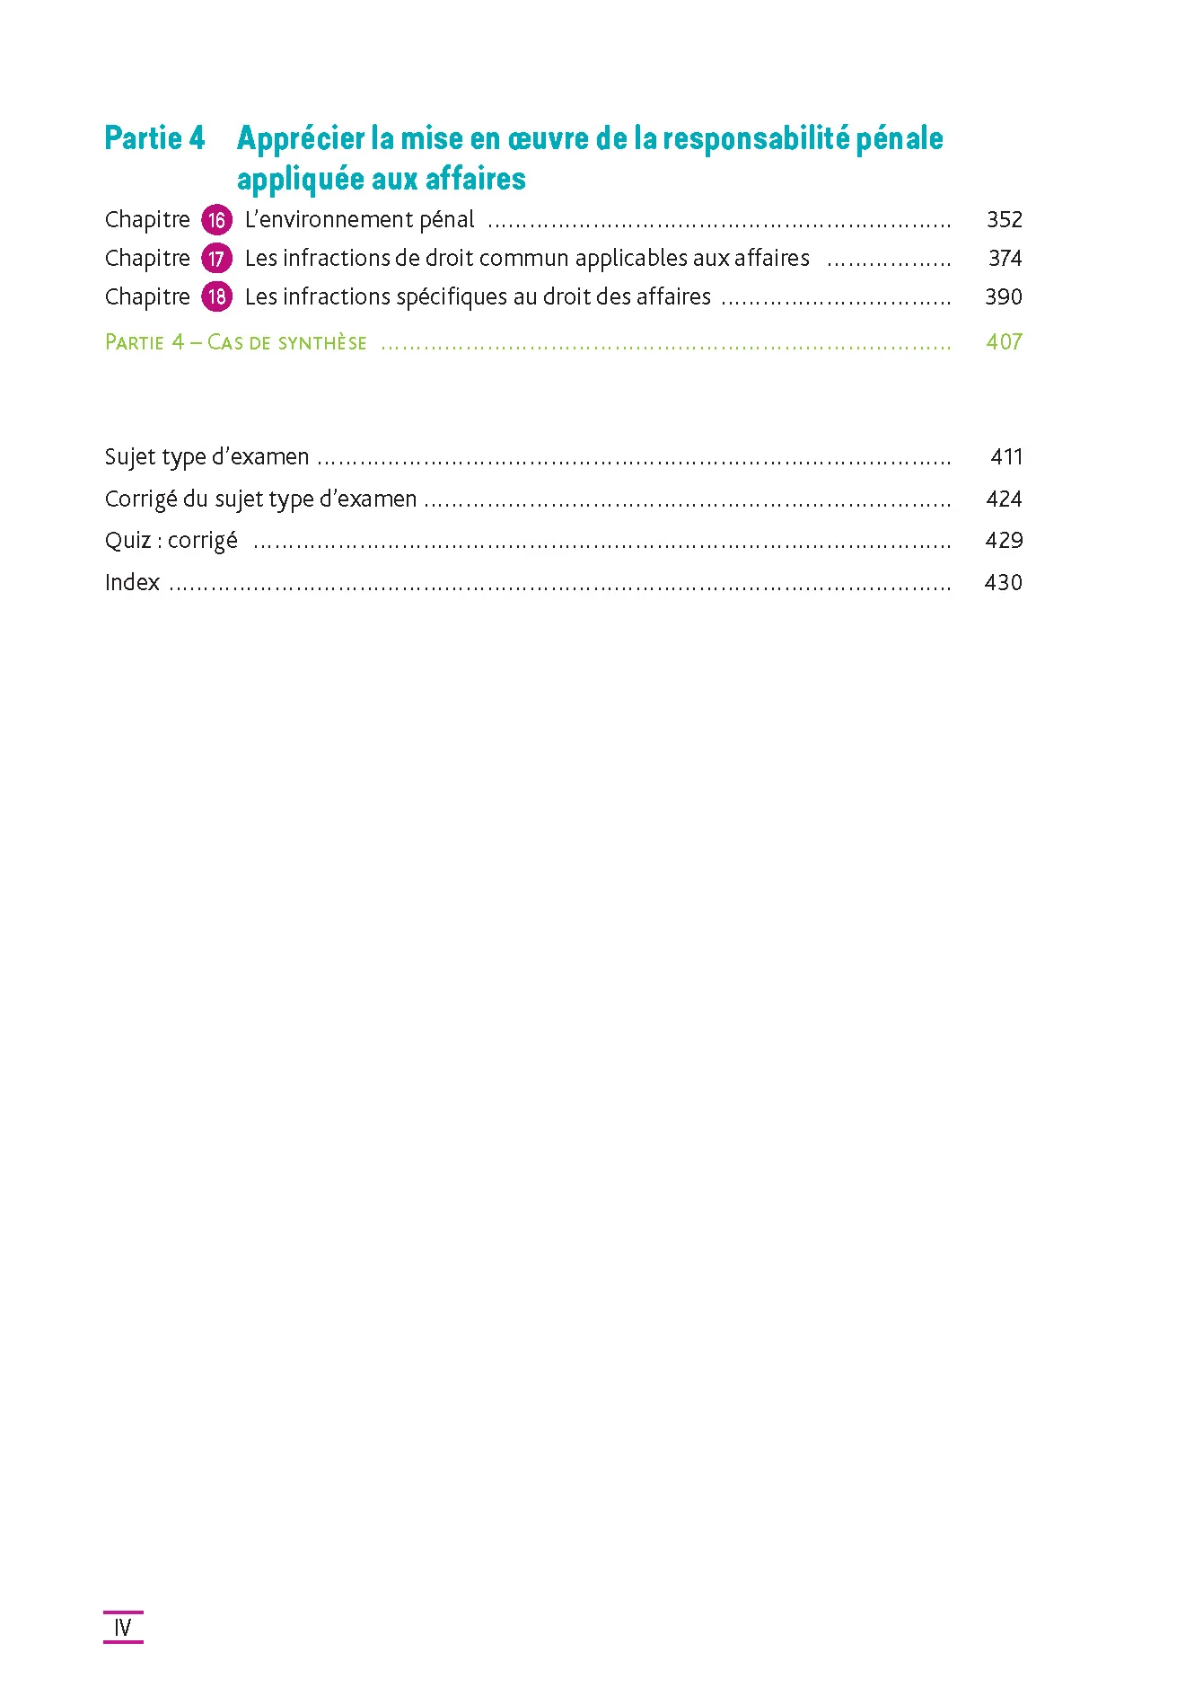This screenshot has height=1696, width=1203.
Task: Click the roman numeral IV page marker
Action: (123, 1628)
